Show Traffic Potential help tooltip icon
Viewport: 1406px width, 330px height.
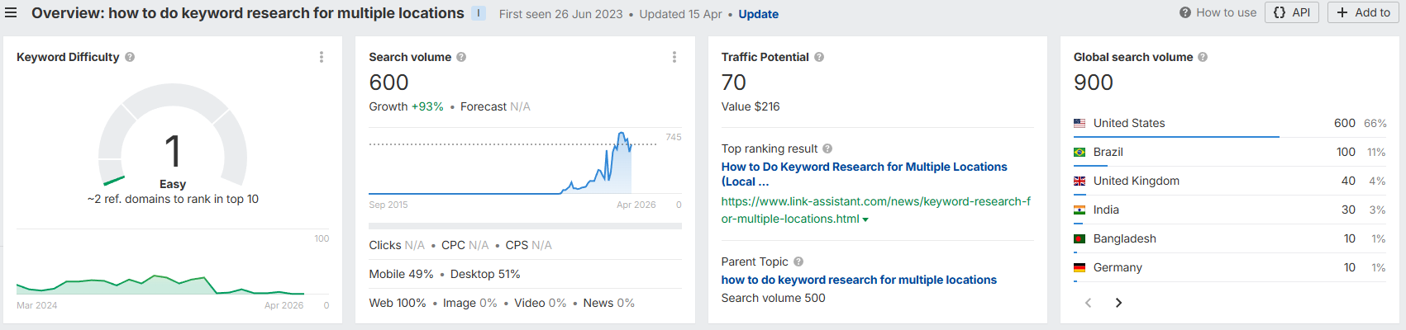pyautogui.click(x=819, y=57)
